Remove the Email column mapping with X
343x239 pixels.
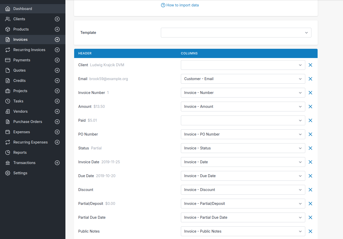point(310,79)
